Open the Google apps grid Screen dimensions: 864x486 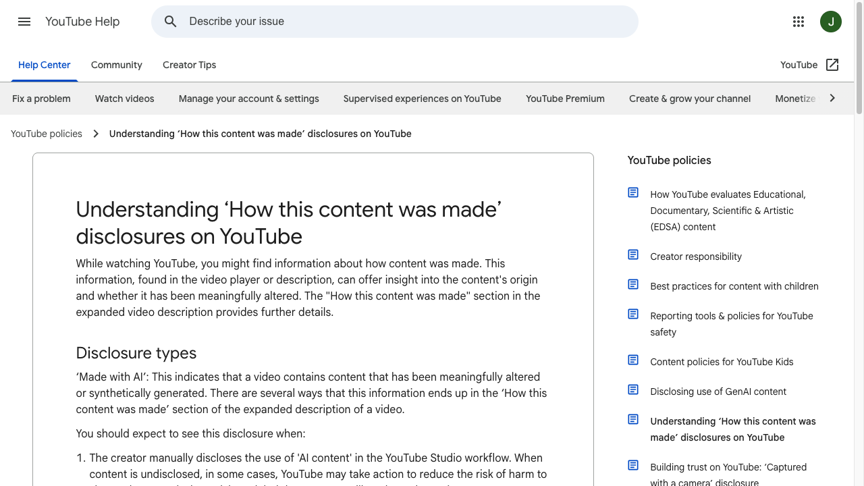(x=799, y=22)
